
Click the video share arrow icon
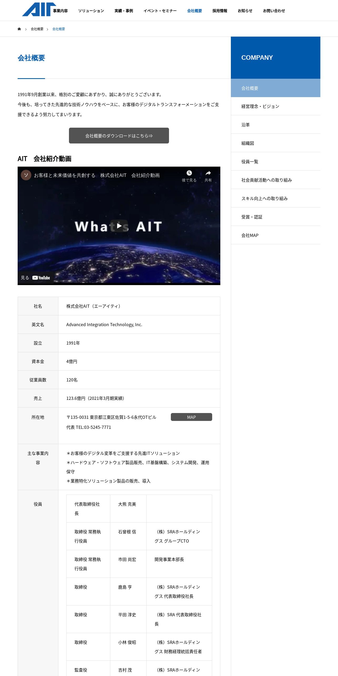(208, 173)
